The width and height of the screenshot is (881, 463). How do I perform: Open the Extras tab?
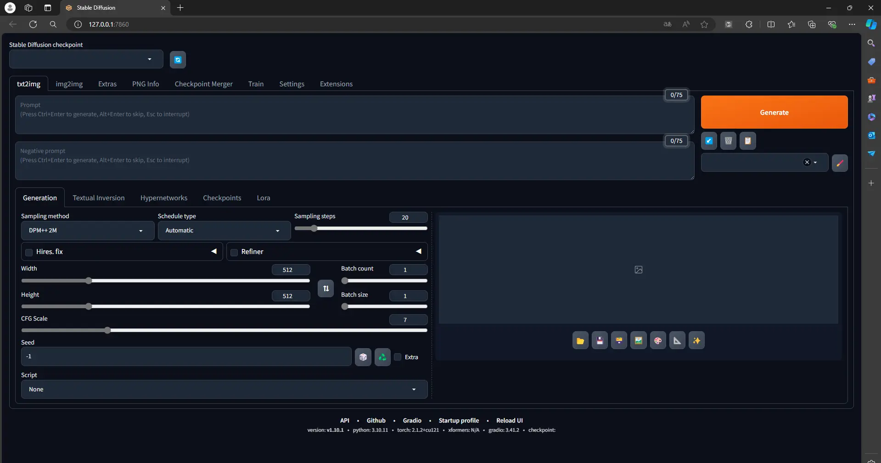[x=107, y=84]
